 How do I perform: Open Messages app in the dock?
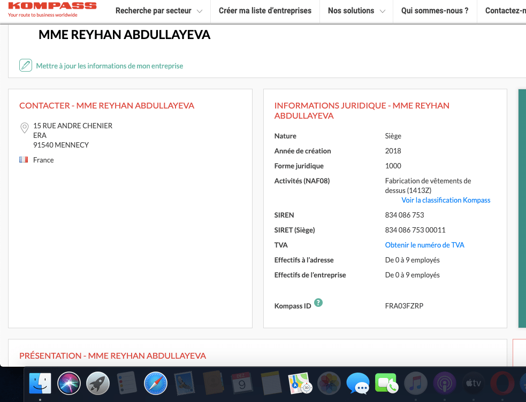(x=357, y=383)
